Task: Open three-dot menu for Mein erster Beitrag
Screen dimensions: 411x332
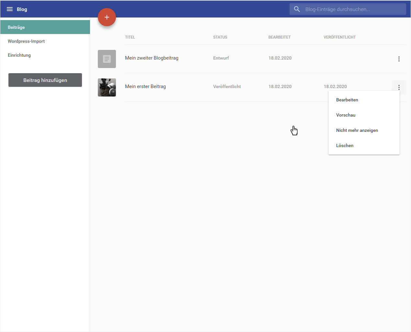Action: tap(399, 87)
